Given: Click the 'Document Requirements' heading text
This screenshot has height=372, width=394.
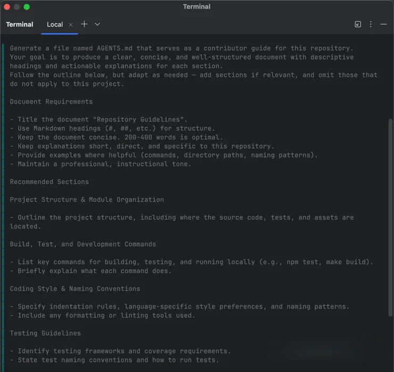Looking at the screenshot, I should 51,102.
